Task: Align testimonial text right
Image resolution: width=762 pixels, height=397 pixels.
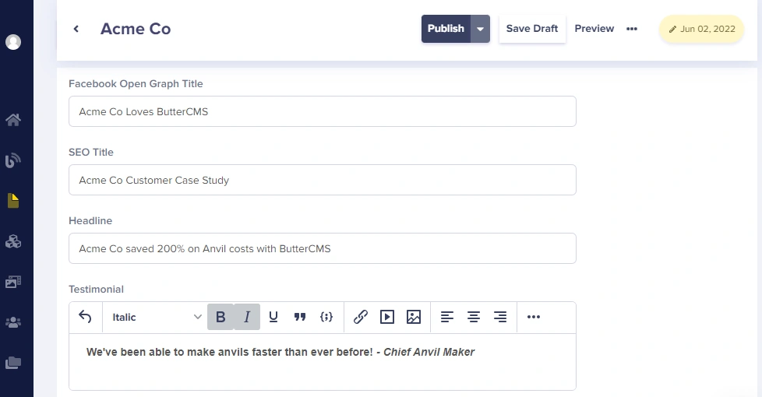Action: click(500, 317)
